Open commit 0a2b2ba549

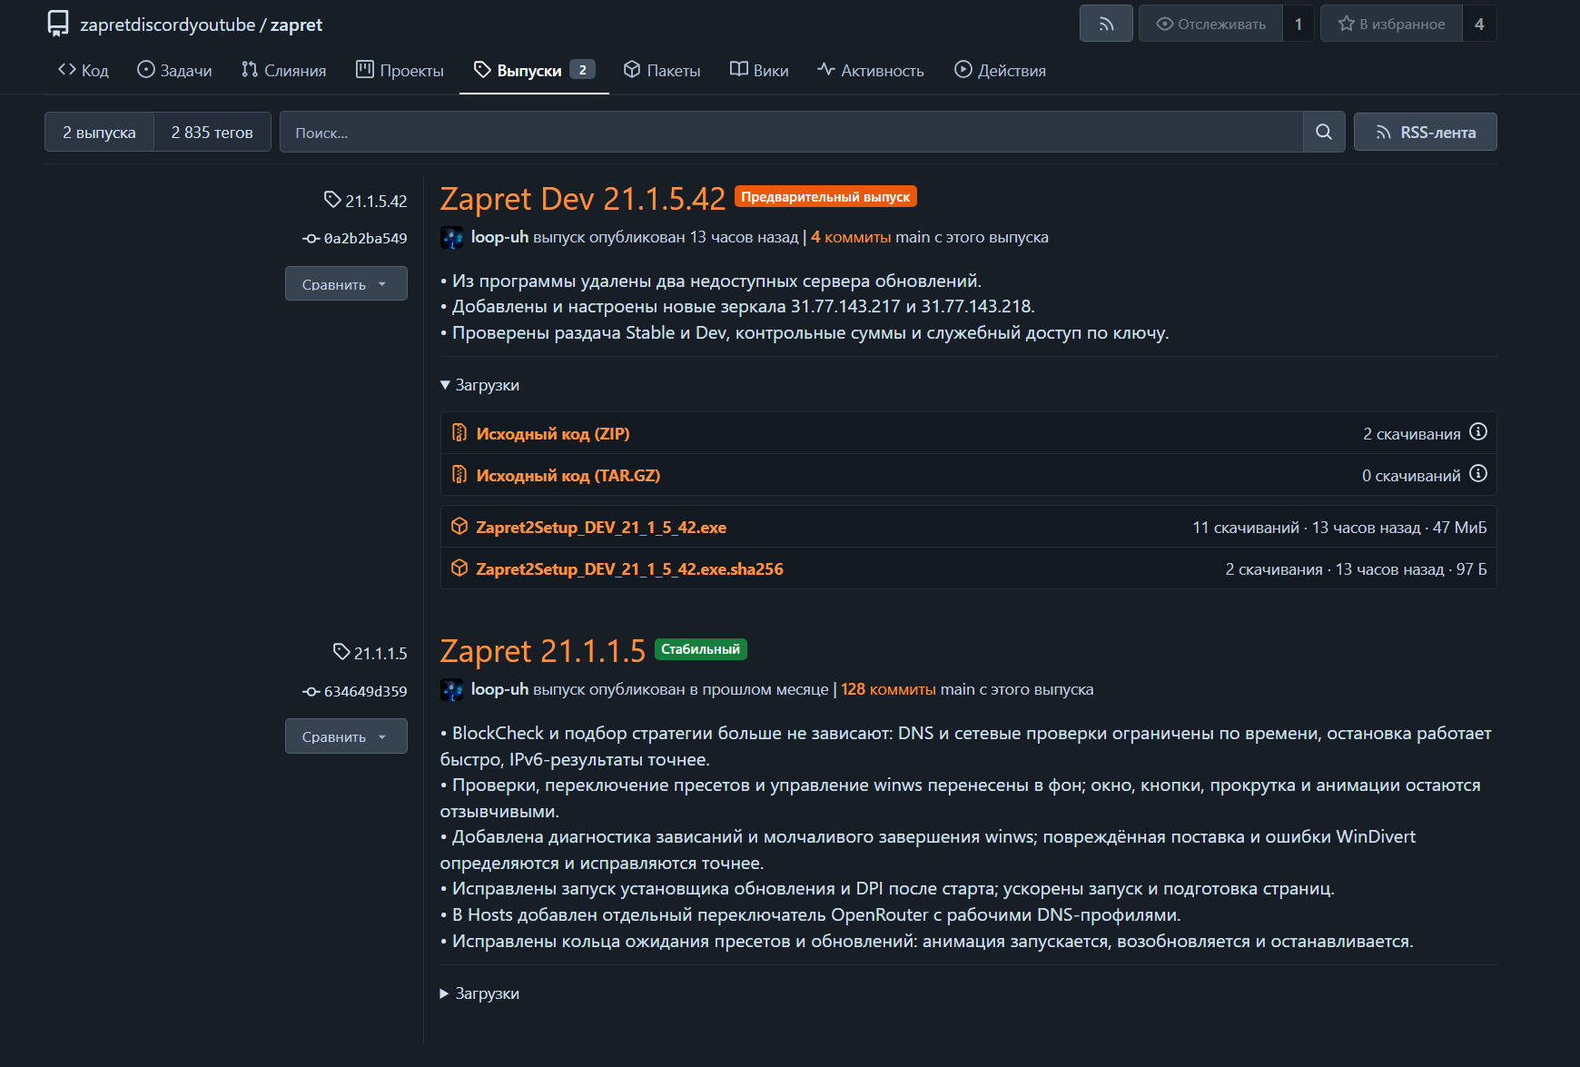[x=366, y=239]
